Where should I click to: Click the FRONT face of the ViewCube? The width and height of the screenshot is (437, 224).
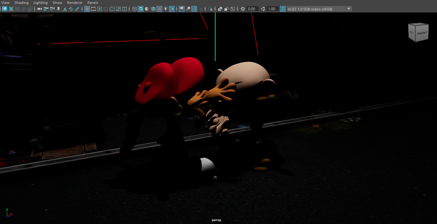click(422, 33)
